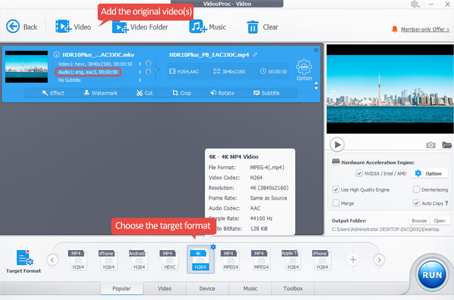
Task: Show next formats with right arrow
Action: click(x=379, y=260)
